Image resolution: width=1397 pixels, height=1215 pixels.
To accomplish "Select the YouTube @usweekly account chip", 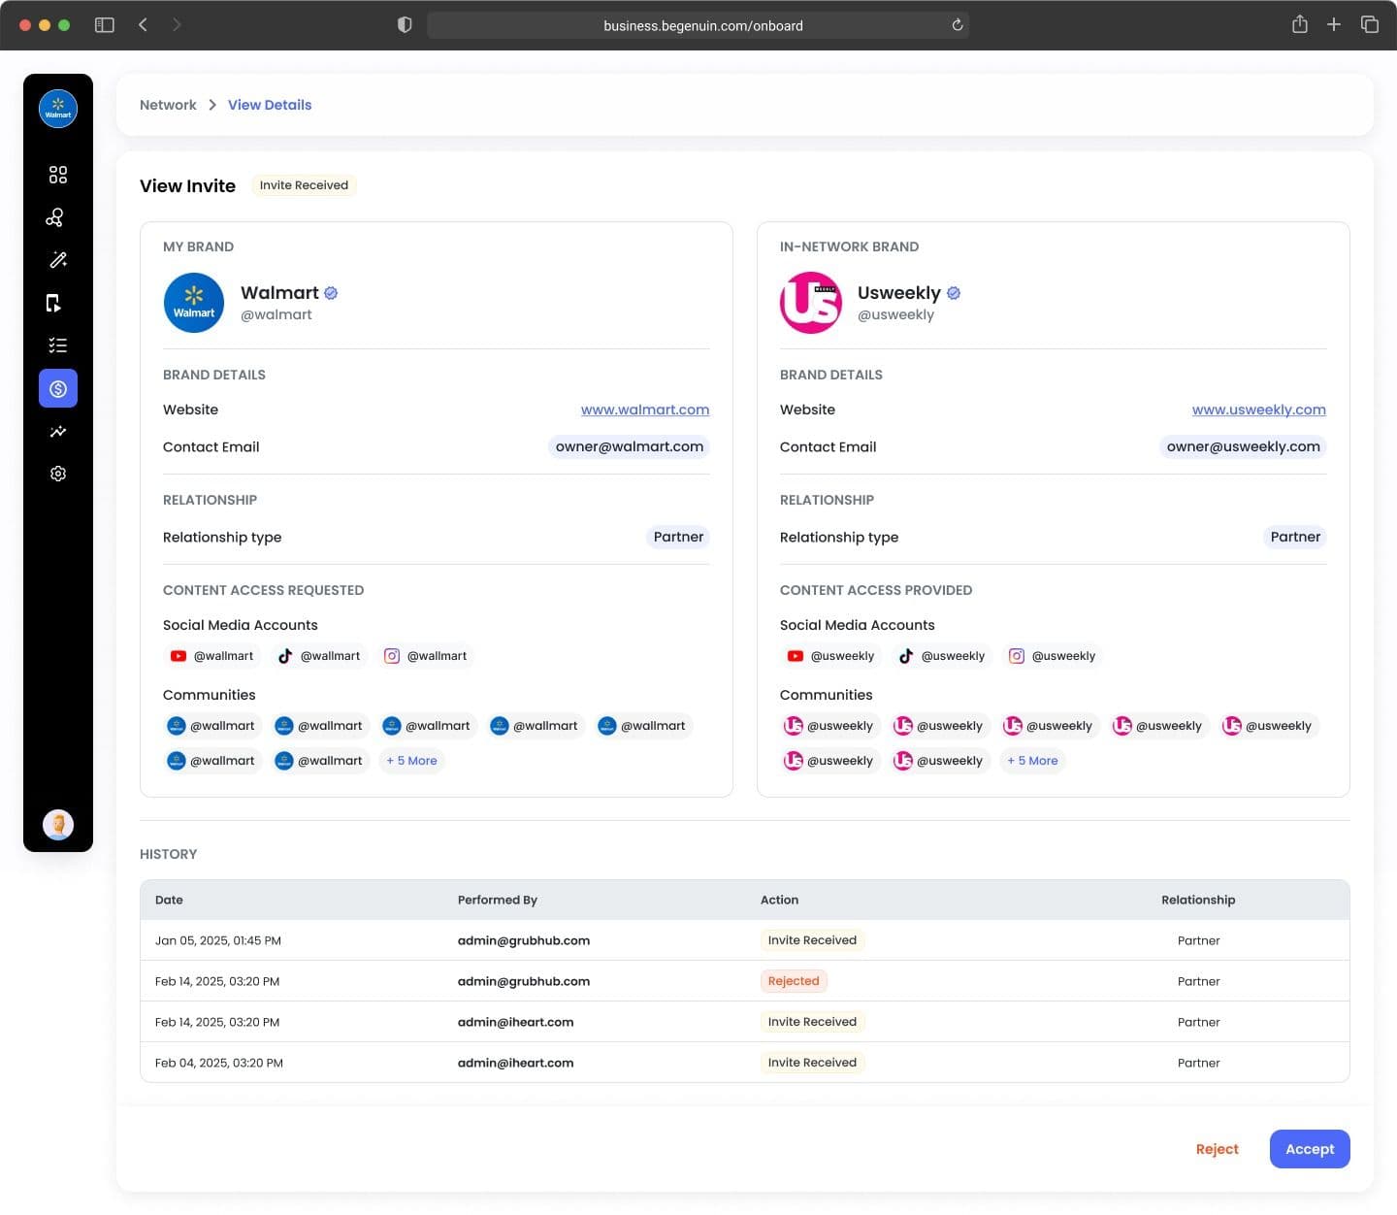I will click(831, 656).
